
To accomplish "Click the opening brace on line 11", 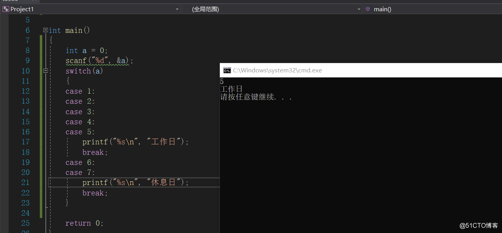I will pyautogui.click(x=68, y=81).
